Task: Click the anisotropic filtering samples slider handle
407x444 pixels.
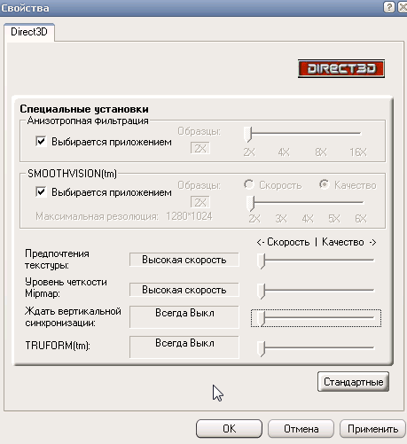Action: click(x=248, y=135)
